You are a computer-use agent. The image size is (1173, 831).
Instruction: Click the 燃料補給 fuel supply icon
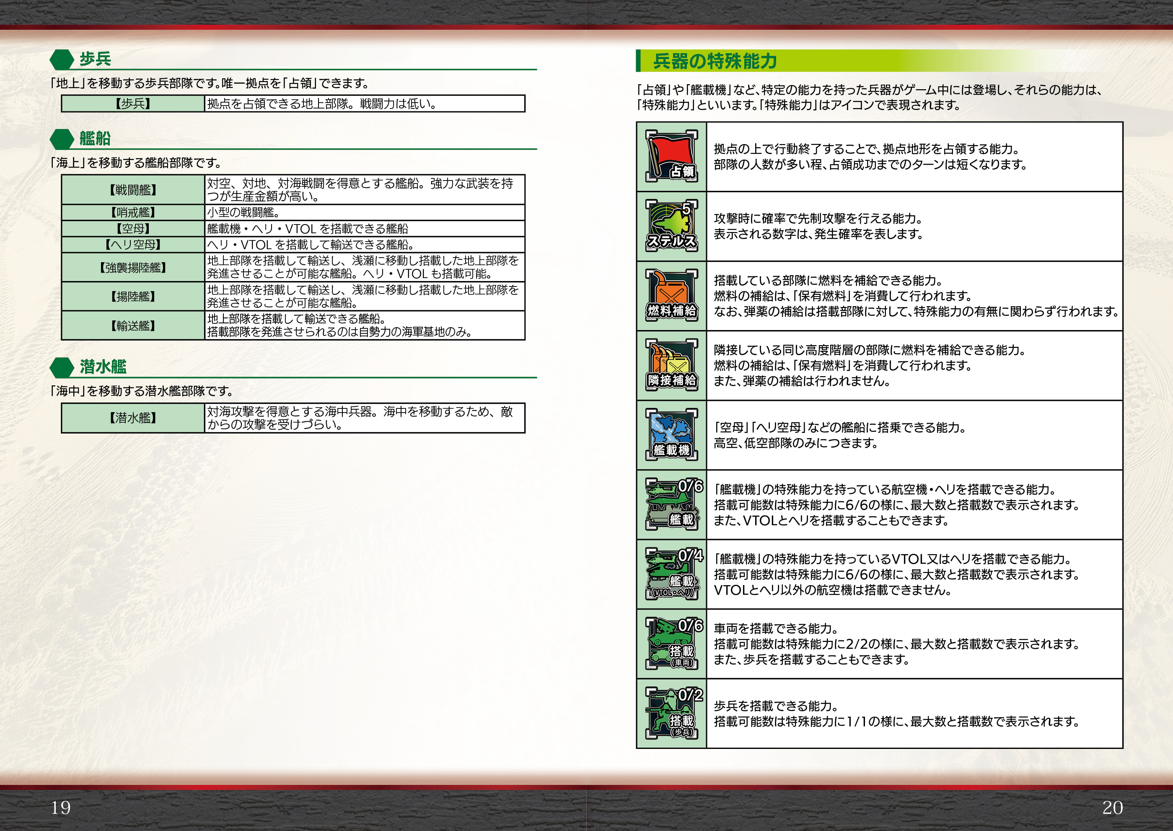pyautogui.click(x=671, y=295)
